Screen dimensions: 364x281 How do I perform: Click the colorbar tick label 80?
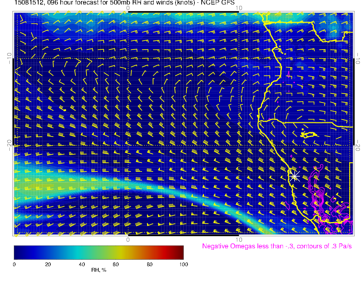click(150, 264)
